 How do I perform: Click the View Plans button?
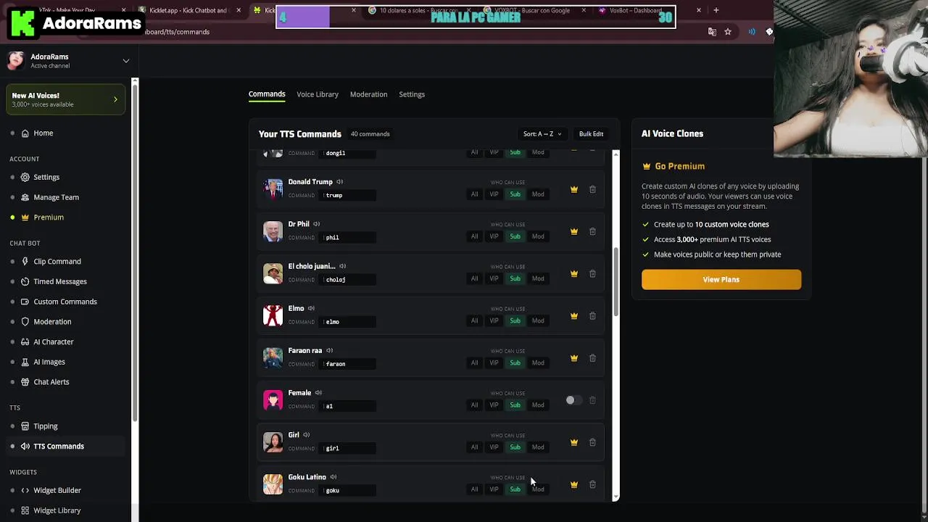721,280
